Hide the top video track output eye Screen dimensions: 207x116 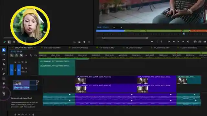point(26,62)
